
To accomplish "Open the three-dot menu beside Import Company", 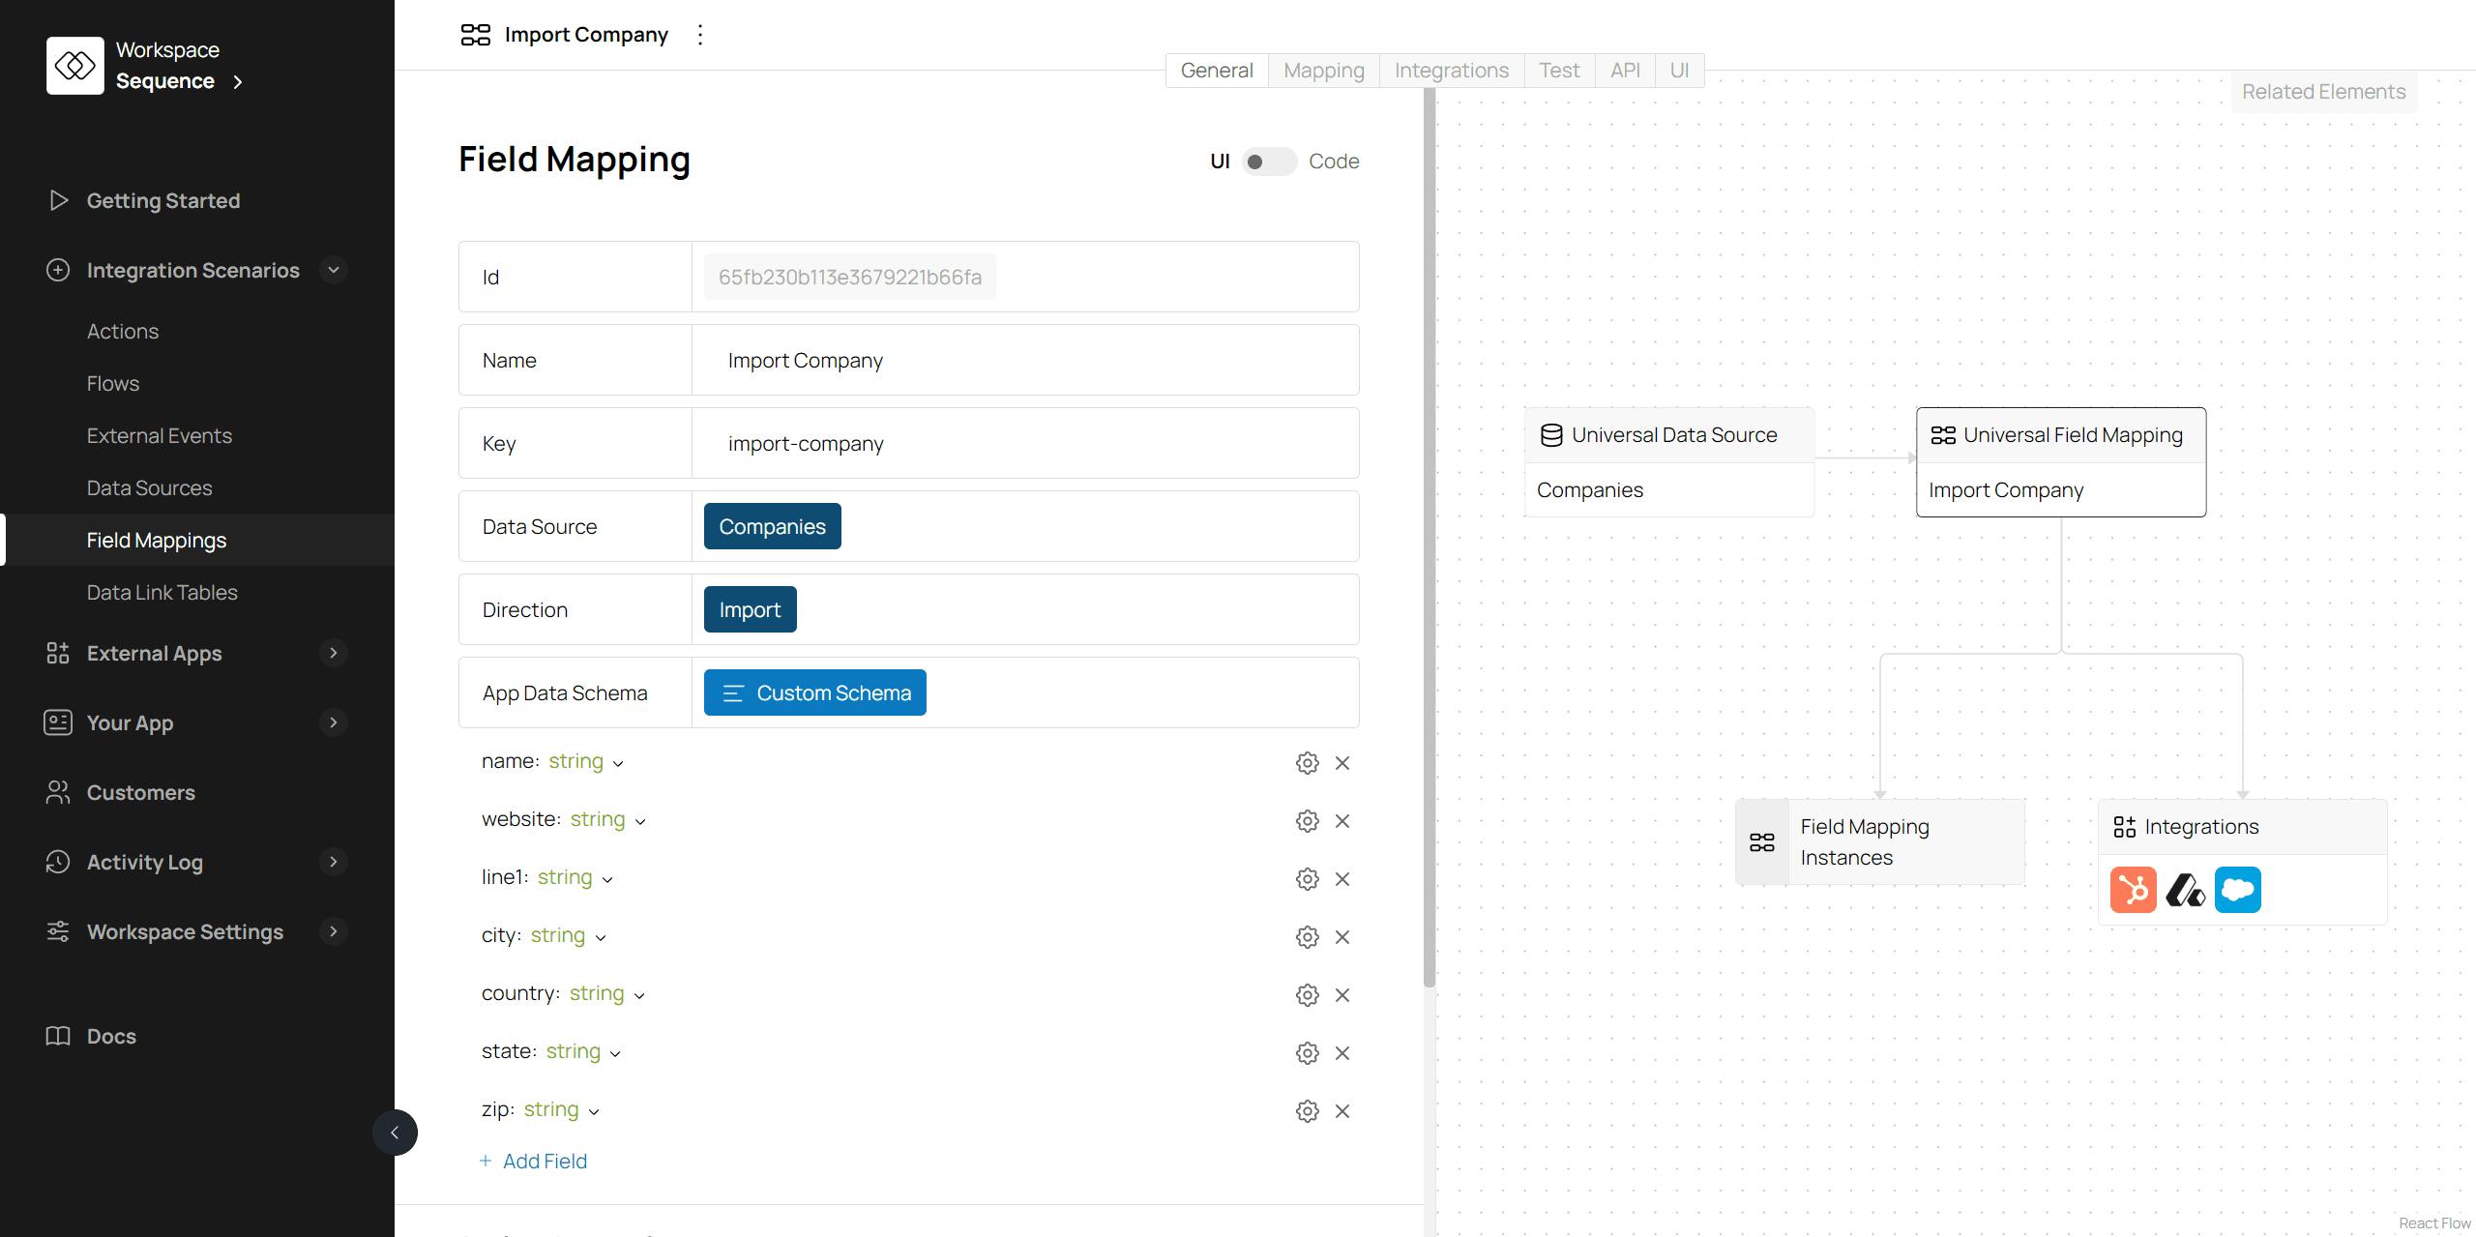I will point(700,35).
